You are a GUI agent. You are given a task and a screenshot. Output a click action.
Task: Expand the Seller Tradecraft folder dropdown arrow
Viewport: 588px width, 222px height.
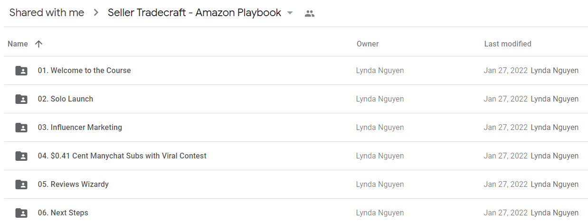pos(290,13)
